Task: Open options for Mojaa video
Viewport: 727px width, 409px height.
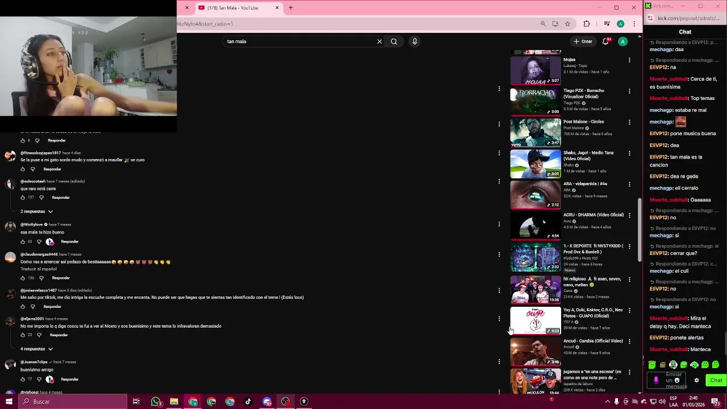Action: click(x=629, y=60)
